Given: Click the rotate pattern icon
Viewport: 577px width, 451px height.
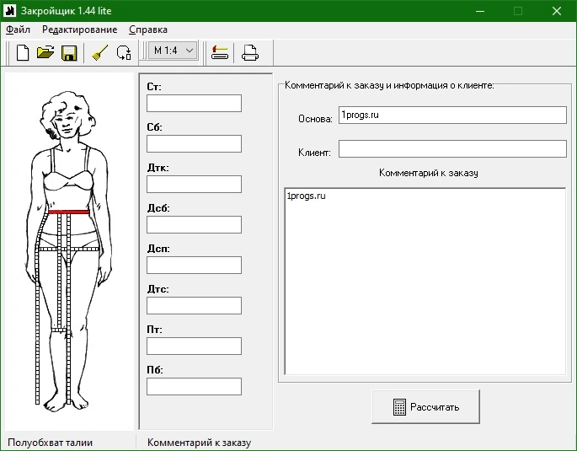Looking at the screenshot, I should pyautogui.click(x=124, y=52).
